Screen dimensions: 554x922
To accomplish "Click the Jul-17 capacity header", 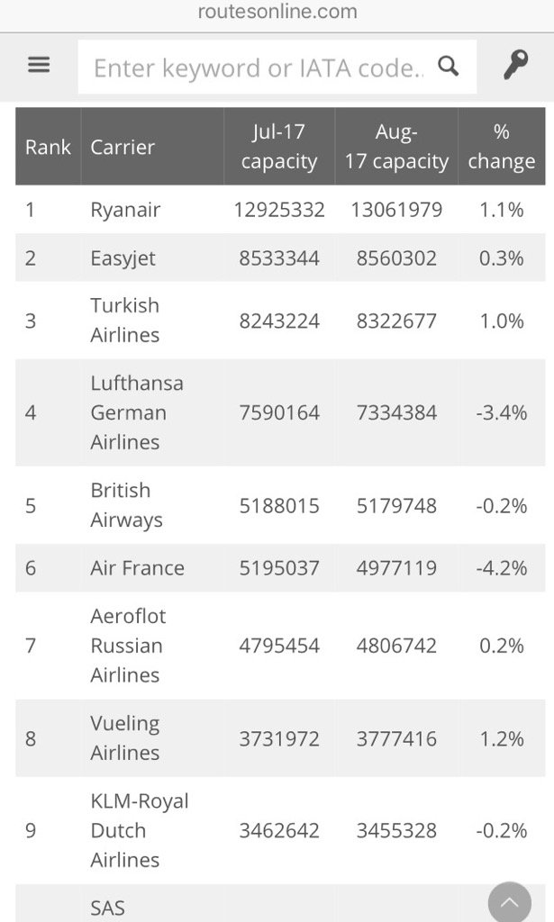I will pyautogui.click(x=279, y=147).
